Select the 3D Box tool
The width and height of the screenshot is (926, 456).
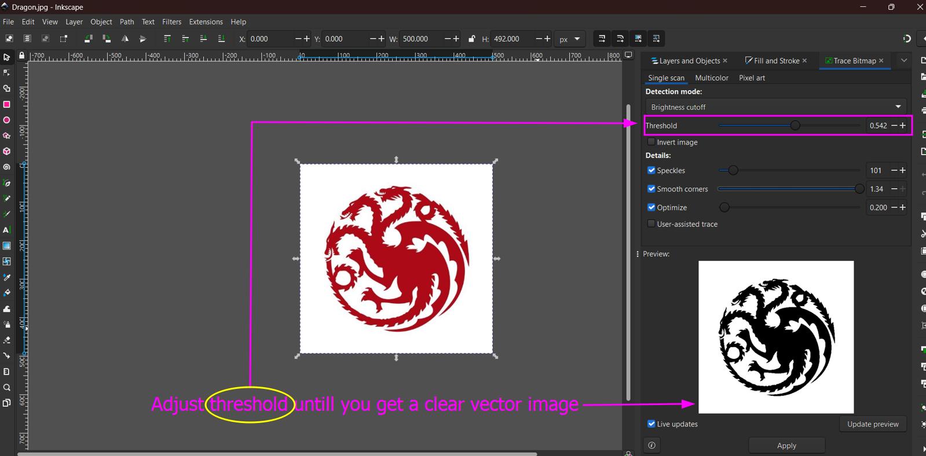point(6,151)
